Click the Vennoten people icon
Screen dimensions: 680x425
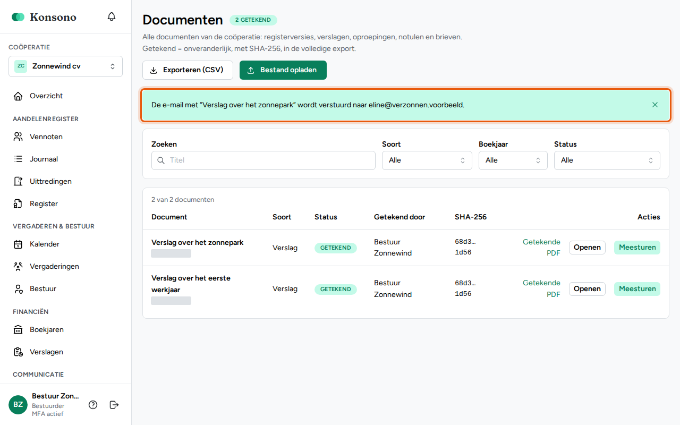[x=19, y=137]
